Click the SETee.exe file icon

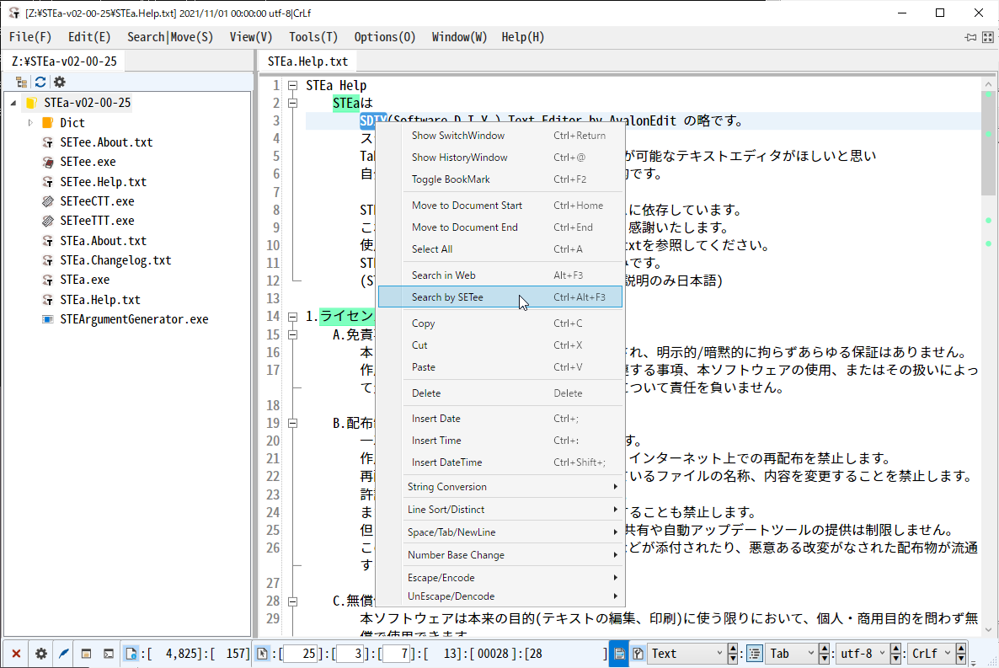(47, 162)
